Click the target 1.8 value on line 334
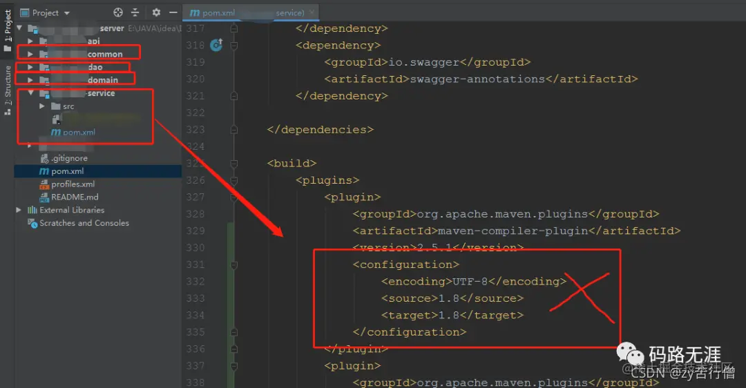The width and height of the screenshot is (746, 388). point(449,316)
